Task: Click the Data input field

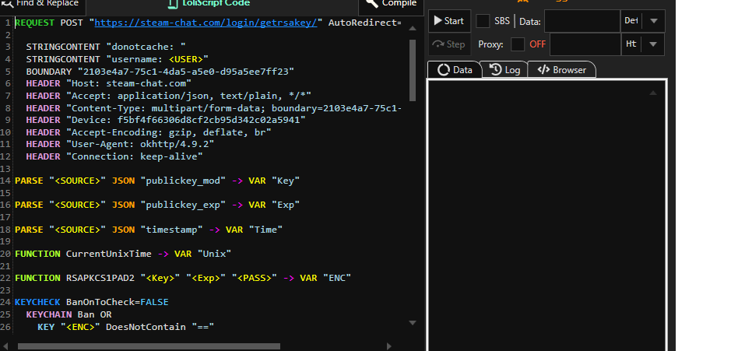Action: [x=581, y=21]
